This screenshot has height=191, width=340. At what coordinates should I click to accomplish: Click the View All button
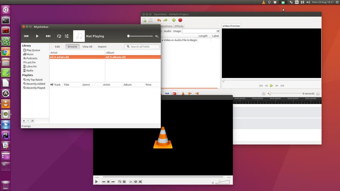pos(87,47)
